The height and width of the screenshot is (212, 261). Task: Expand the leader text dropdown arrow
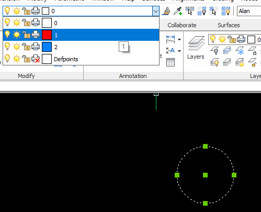point(179,51)
